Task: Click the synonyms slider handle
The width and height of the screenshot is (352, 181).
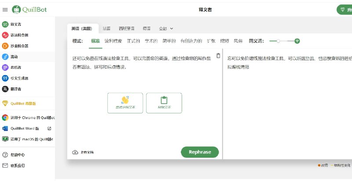Action: pos(279,41)
